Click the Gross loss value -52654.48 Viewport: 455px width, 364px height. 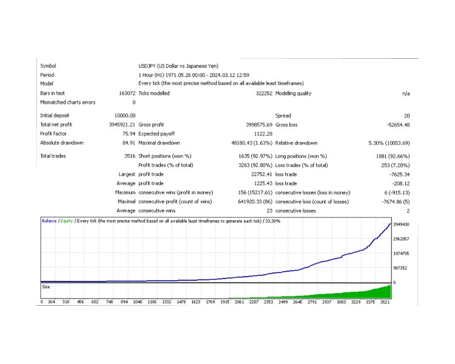(x=398, y=125)
